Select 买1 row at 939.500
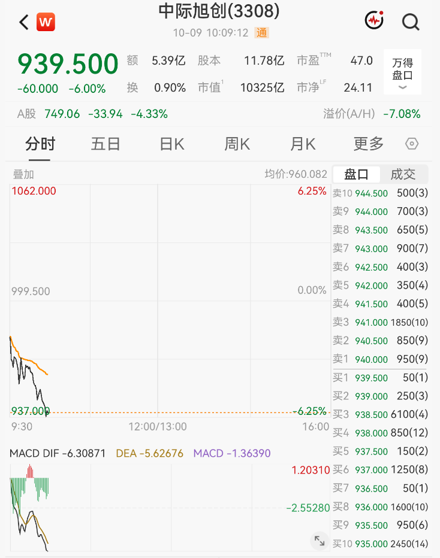This screenshot has width=440, height=558. (380, 378)
